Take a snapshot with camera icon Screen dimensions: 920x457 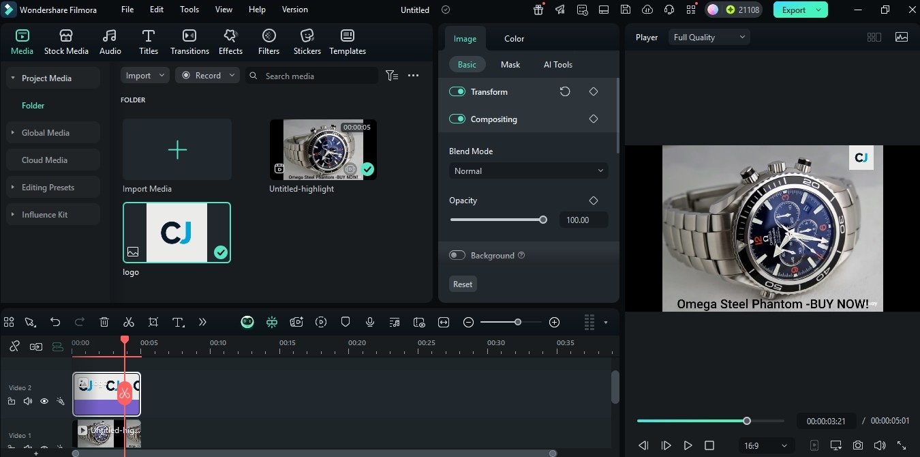[x=858, y=445]
